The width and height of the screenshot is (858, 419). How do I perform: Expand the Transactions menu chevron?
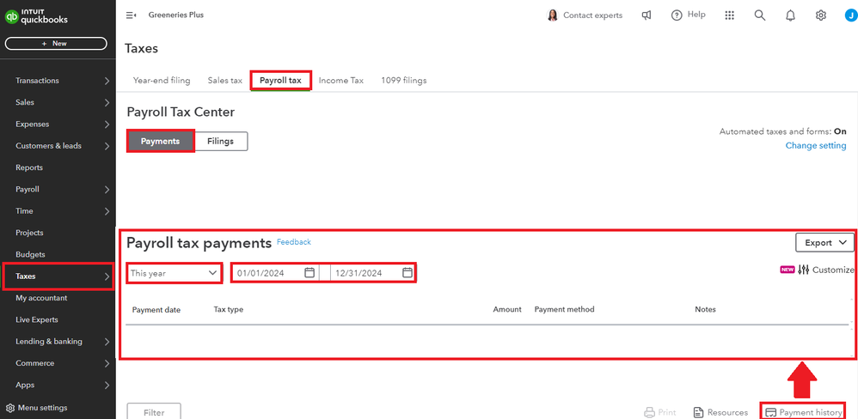[x=107, y=81]
